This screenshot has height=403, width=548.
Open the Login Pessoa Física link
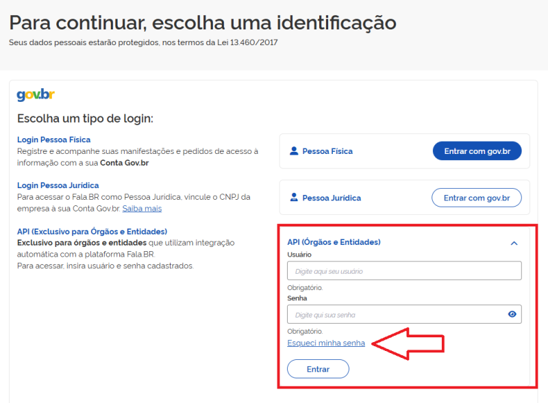click(x=53, y=139)
